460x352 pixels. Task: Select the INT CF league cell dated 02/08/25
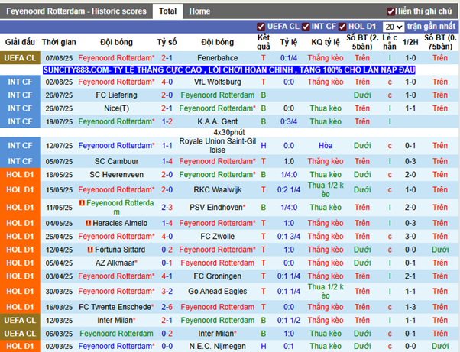coord(20,82)
